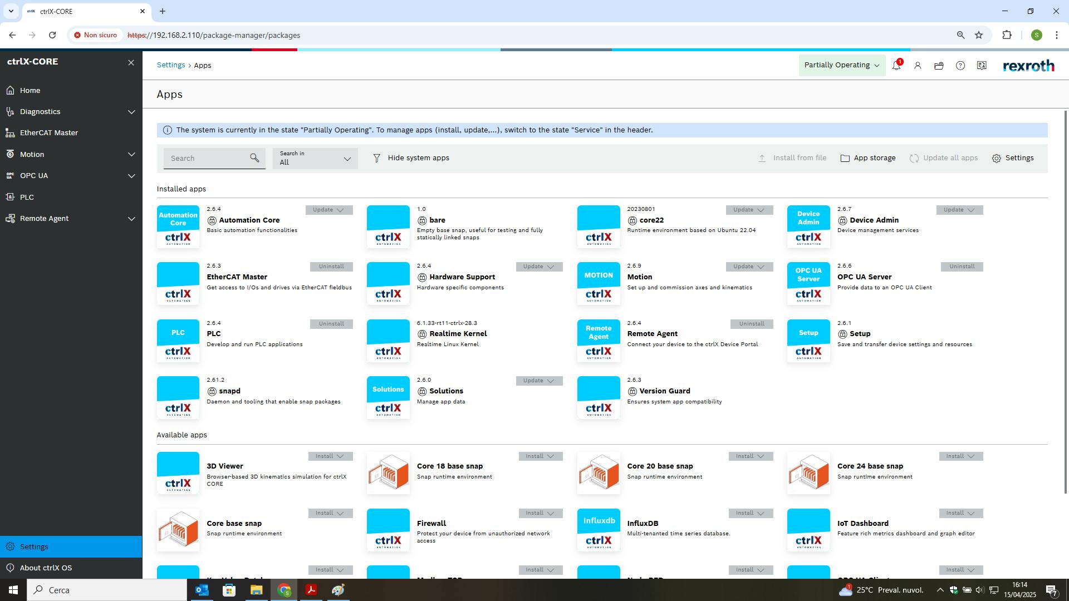This screenshot has height=601, width=1069.
Task: Open Chrome from the Windows taskbar
Action: click(284, 590)
